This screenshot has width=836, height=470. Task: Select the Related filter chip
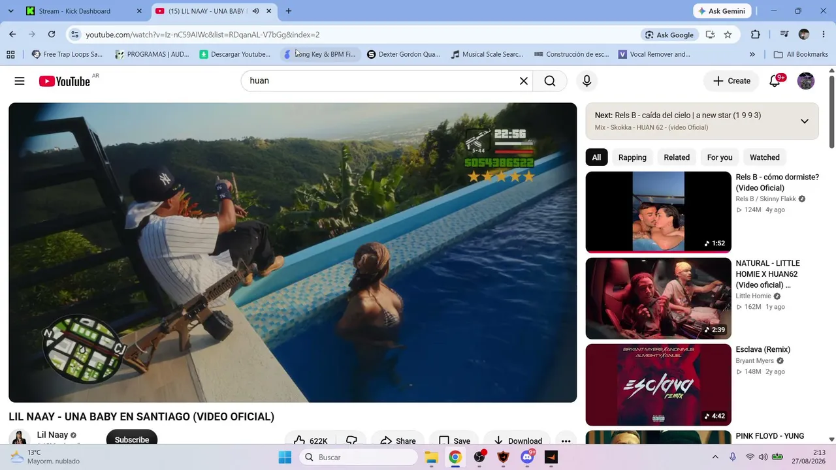(x=677, y=157)
